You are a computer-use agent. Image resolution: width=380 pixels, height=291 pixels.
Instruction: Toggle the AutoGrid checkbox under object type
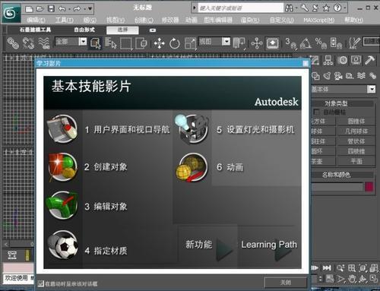tap(316, 112)
